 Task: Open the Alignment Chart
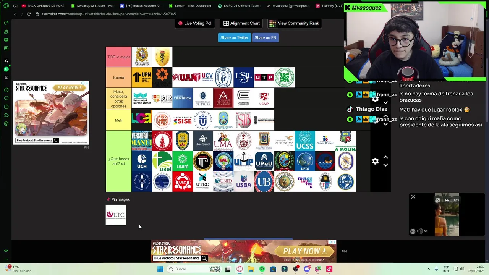241,23
